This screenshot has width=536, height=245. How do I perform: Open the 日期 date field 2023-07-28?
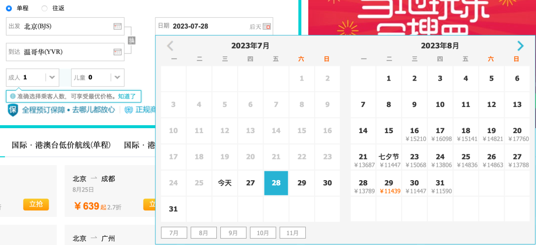pos(214,26)
